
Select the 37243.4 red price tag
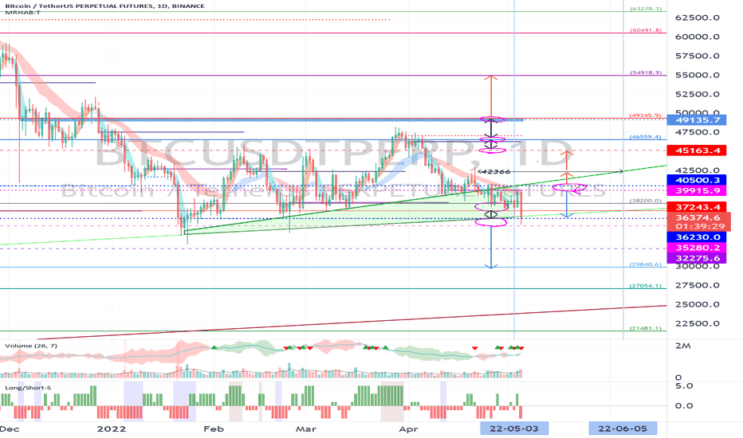[696, 207]
